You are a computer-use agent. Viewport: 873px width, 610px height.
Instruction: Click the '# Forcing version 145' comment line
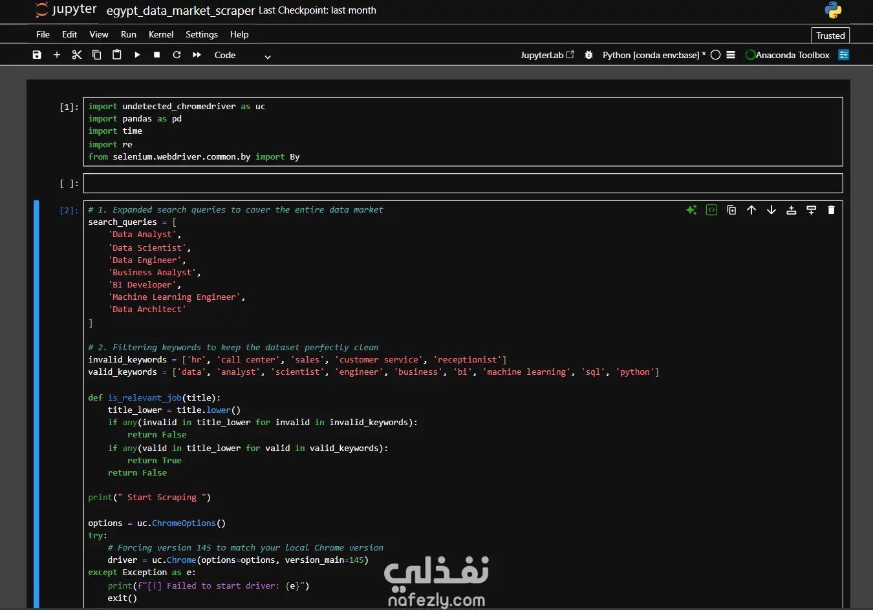pyautogui.click(x=246, y=548)
